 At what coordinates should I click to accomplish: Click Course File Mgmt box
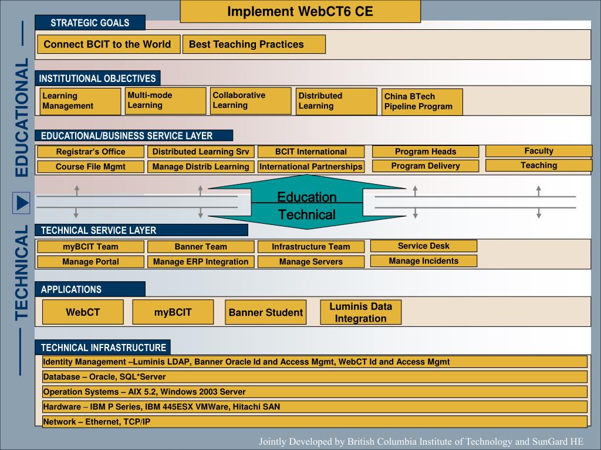coord(91,167)
